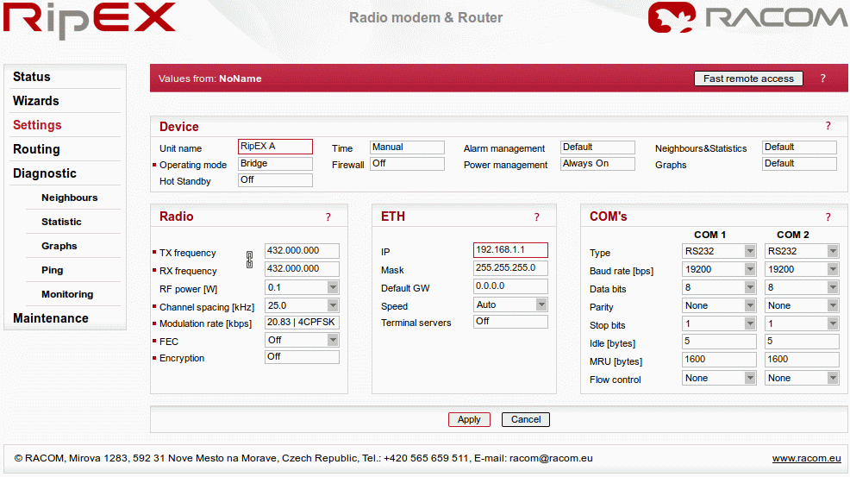The width and height of the screenshot is (850, 477).
Task: Open the Maintenance menu
Action: pos(50,318)
